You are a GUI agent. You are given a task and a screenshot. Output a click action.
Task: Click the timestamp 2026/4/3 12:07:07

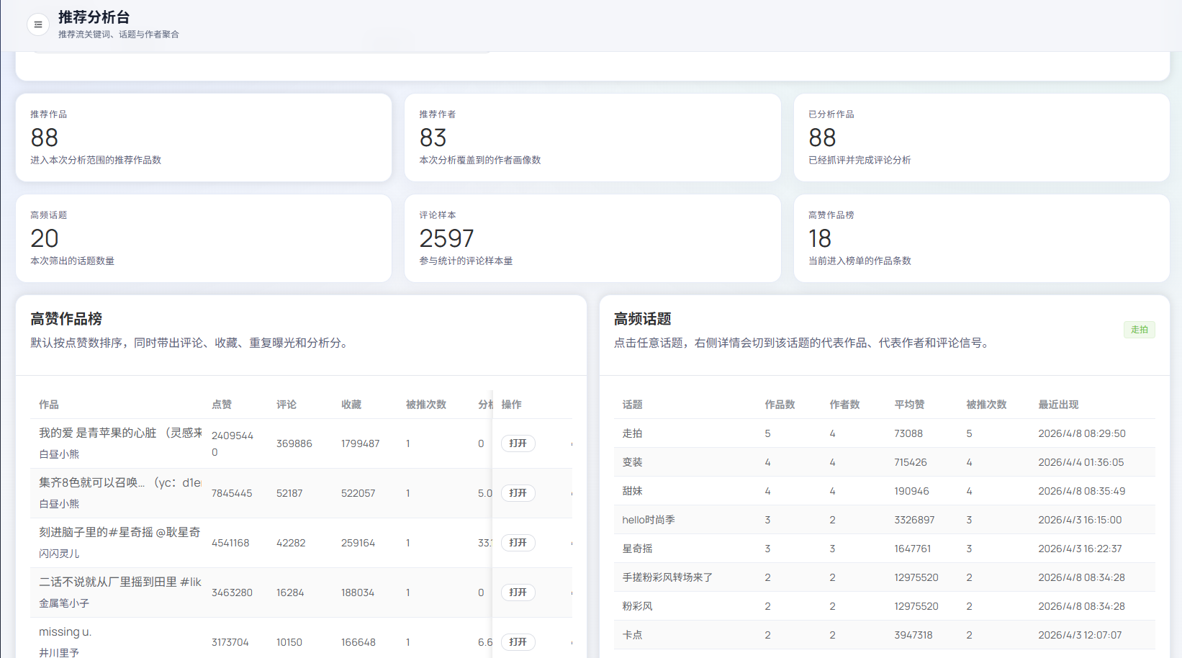click(1081, 635)
